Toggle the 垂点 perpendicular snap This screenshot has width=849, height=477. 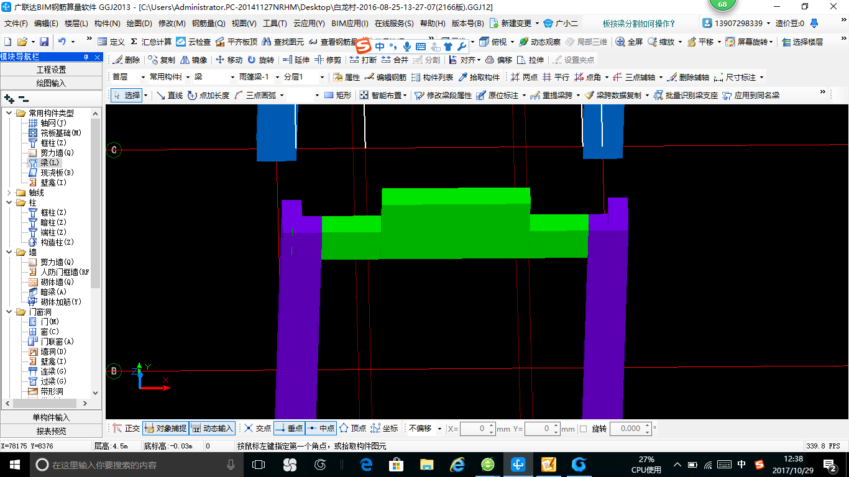[289, 428]
